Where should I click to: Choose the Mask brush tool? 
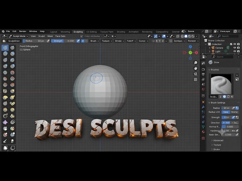pyautogui.click(x=5, y=128)
